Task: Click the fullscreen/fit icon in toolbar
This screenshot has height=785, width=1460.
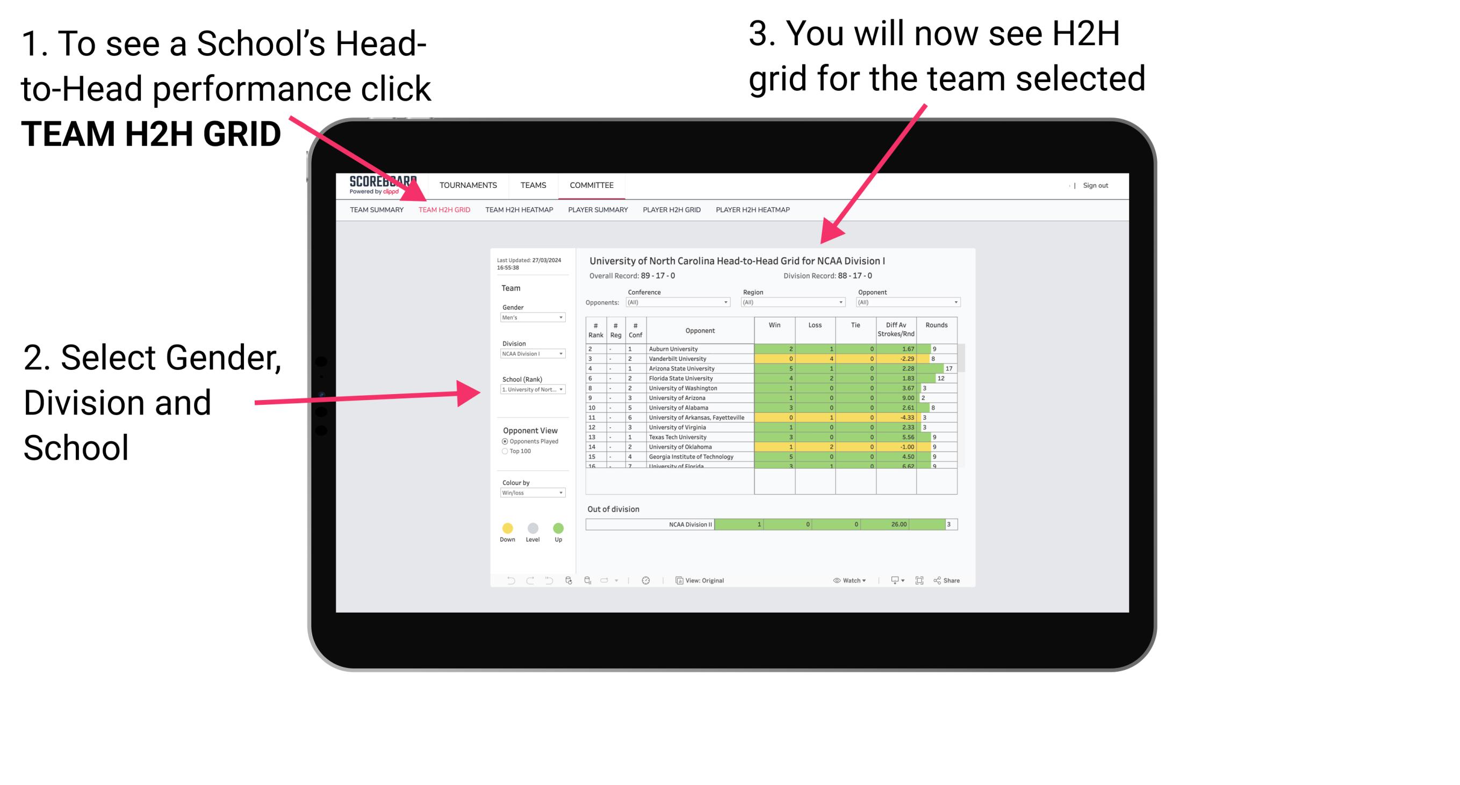Action: pos(919,580)
